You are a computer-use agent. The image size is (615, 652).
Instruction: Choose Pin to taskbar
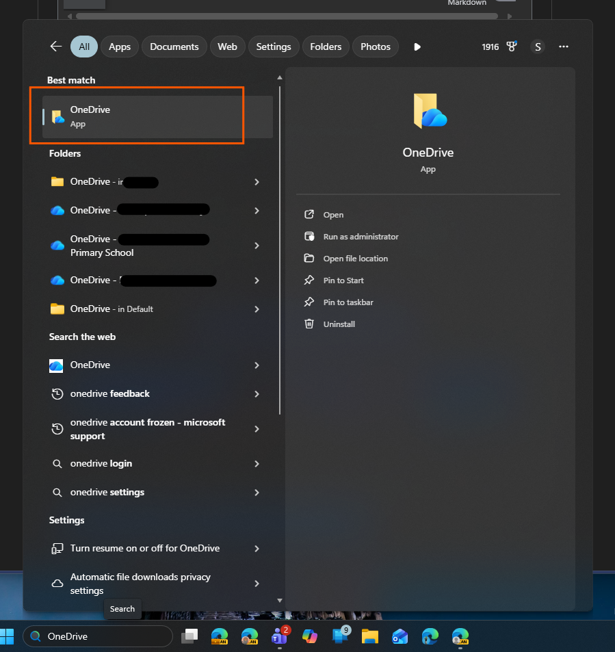pos(348,302)
